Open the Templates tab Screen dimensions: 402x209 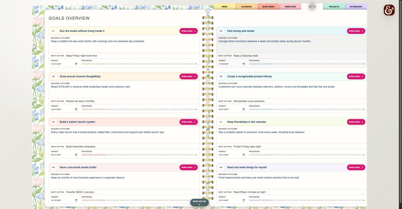point(290,7)
